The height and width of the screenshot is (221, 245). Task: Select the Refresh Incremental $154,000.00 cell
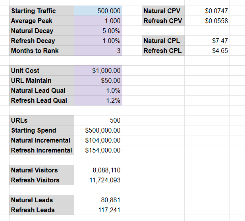98,151
